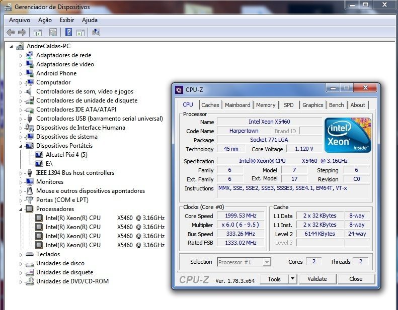Click the Human Interface Devices icon
The height and width of the screenshot is (310, 398).
pos(30,128)
